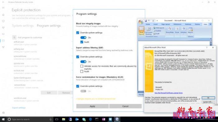
Task: Open the Office button in Word
Action: coord(140,22)
